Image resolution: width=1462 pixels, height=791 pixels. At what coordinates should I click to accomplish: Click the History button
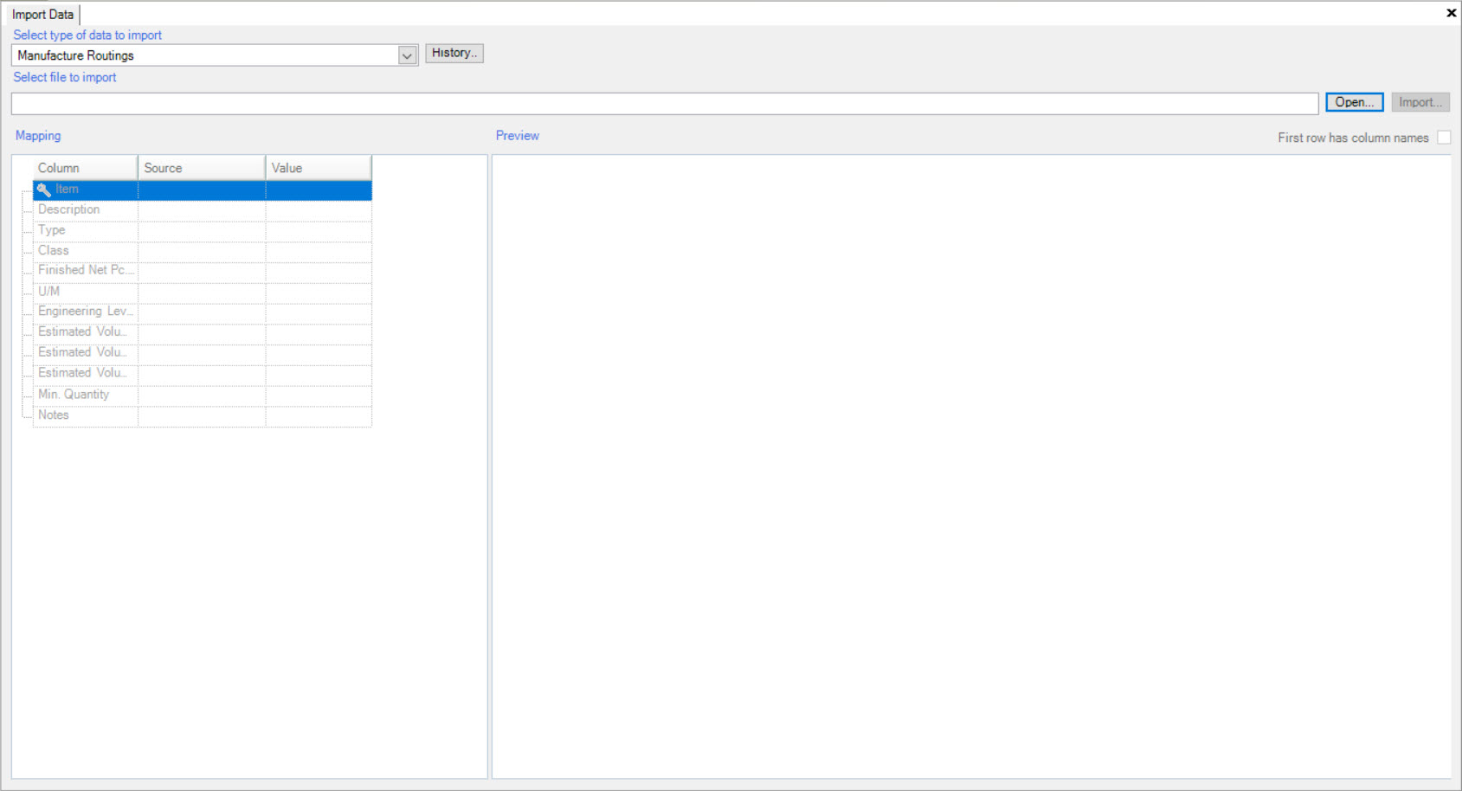(x=454, y=53)
